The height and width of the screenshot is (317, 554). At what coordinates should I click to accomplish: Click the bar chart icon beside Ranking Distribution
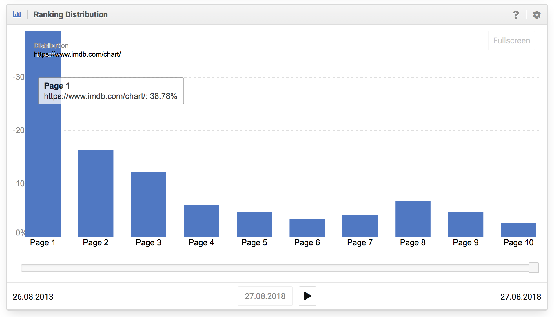point(17,14)
